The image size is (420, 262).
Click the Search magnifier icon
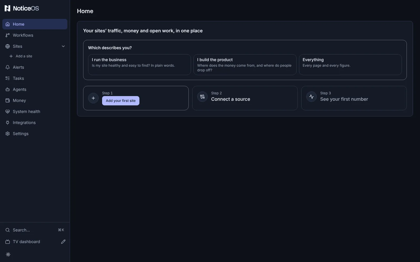(8, 230)
